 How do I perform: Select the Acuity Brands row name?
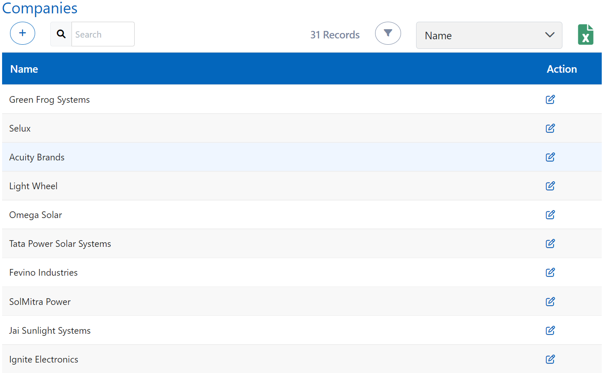click(37, 157)
